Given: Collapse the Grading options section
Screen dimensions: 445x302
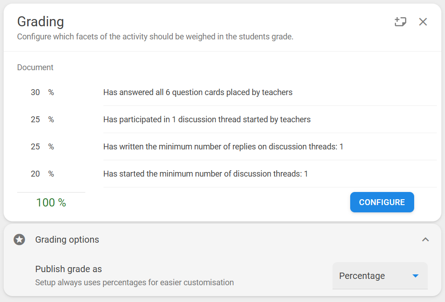Looking at the screenshot, I should 425,240.
